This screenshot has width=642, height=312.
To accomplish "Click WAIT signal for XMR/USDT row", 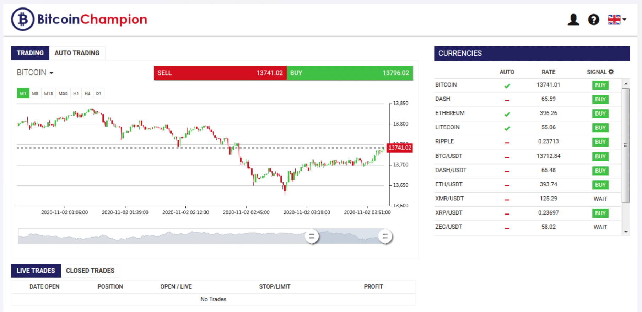I will point(600,199).
